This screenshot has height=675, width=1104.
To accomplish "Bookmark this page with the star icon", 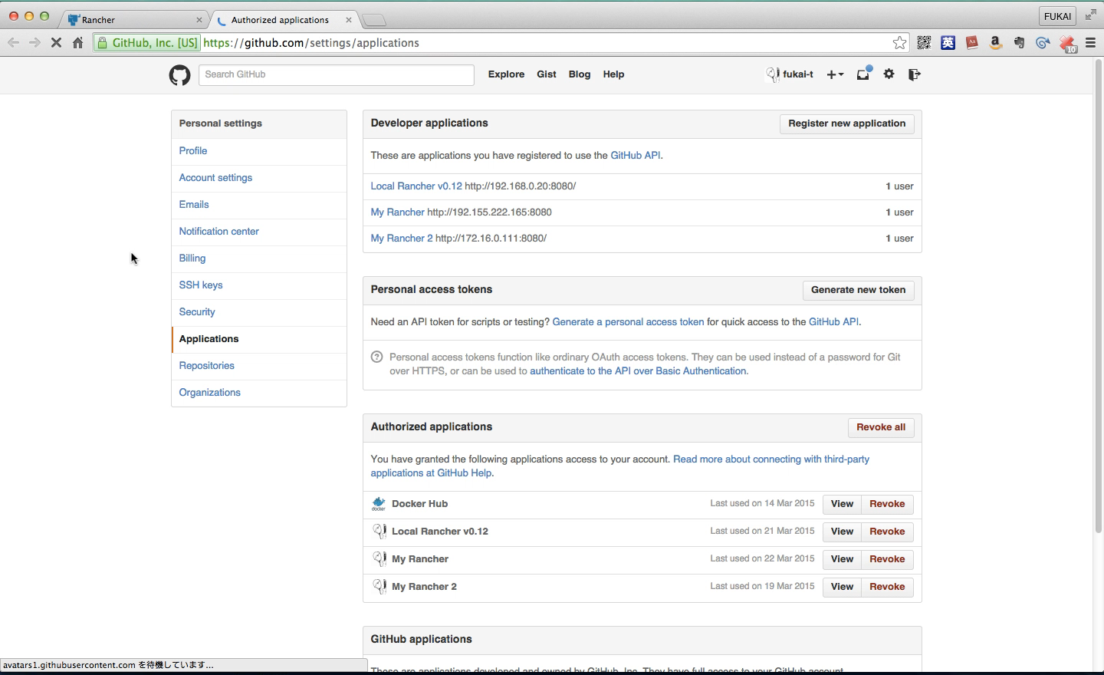I will point(900,43).
